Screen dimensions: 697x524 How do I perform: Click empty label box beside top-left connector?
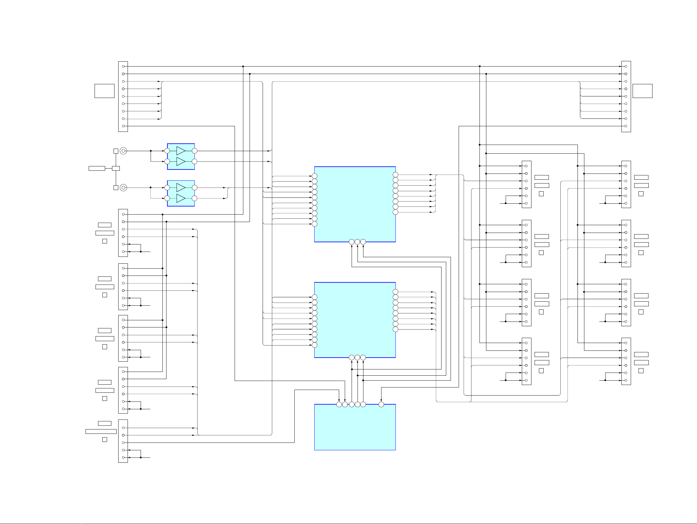point(104,91)
